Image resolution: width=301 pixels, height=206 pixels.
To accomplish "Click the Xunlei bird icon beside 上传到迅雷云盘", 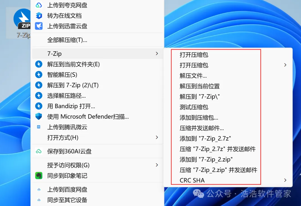I will [39, 26].
